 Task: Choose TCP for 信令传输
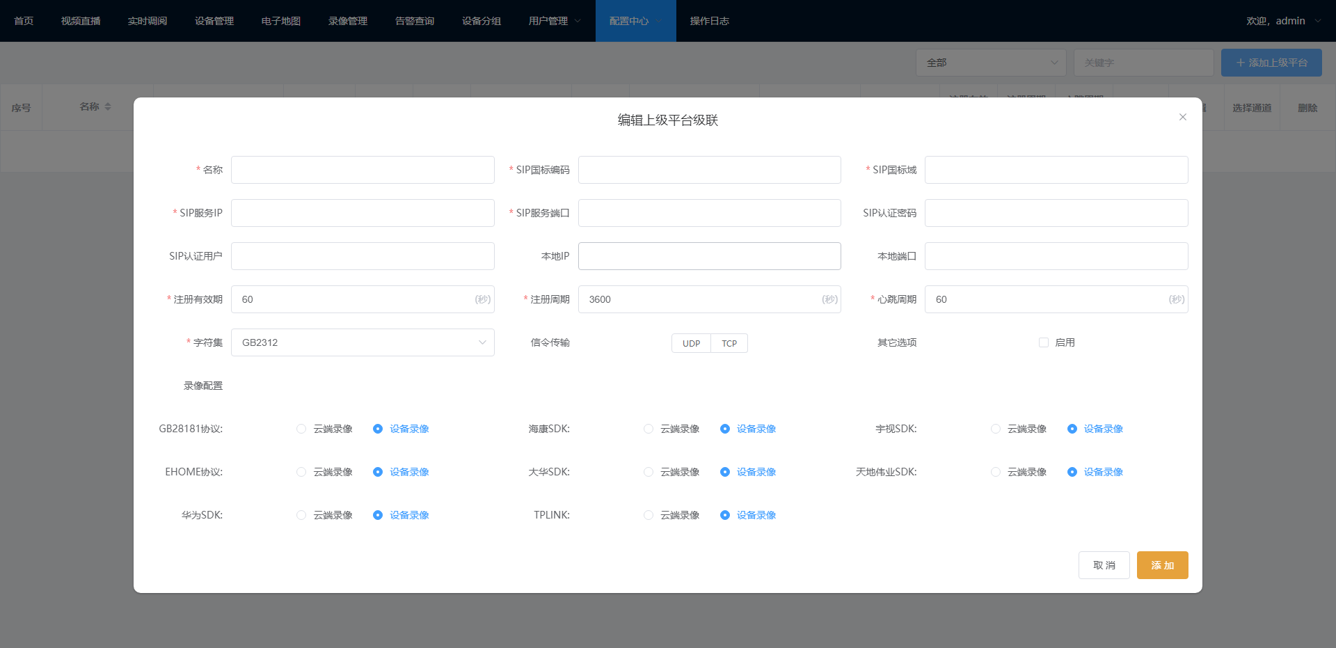[729, 343]
